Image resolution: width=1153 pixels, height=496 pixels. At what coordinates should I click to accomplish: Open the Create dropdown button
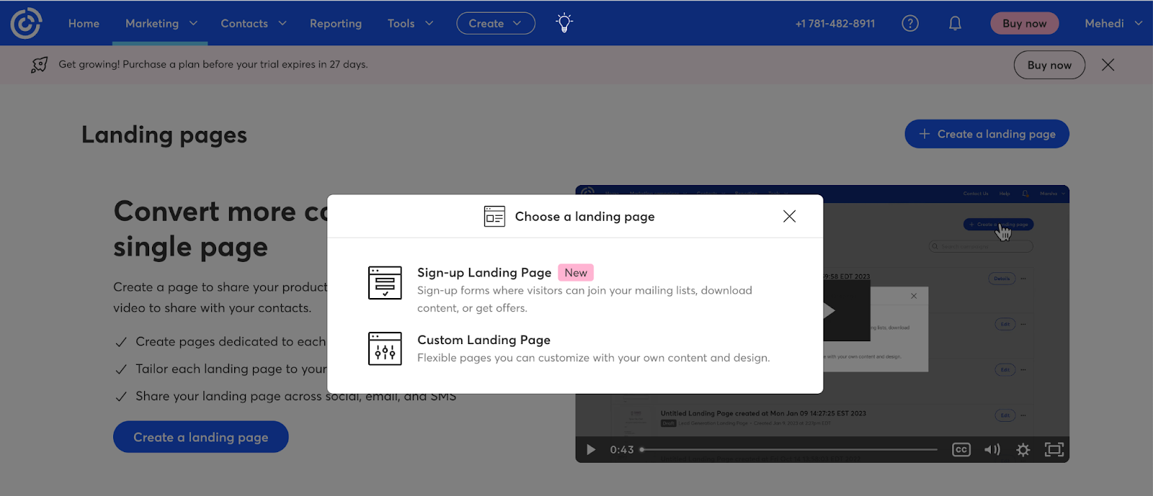point(496,23)
